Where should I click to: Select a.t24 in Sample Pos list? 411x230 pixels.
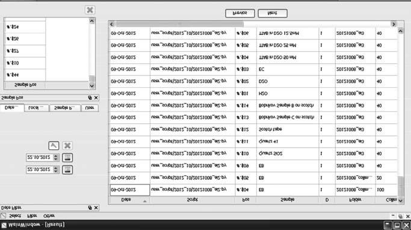25,26
